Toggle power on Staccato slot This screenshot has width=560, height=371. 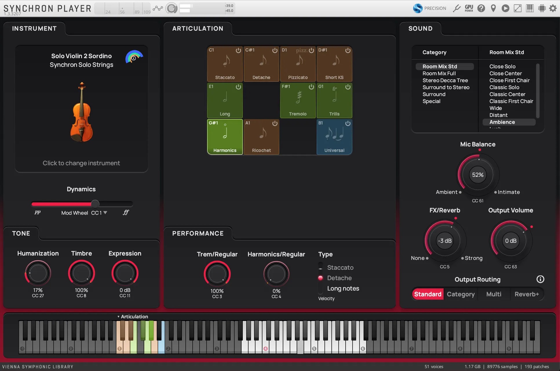point(238,50)
